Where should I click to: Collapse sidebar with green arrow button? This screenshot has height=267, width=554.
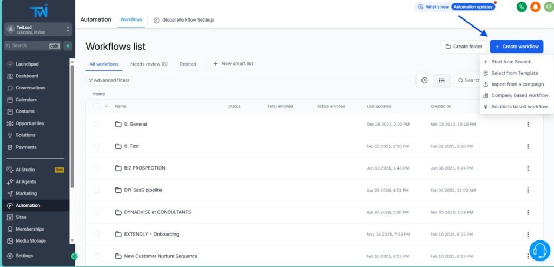coord(74,256)
